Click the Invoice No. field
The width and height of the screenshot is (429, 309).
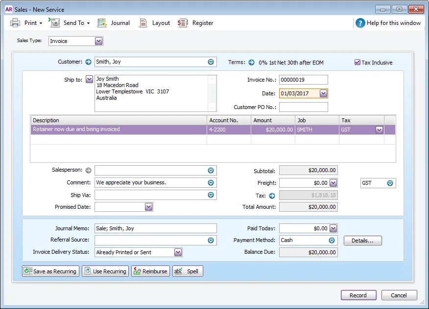304,80
